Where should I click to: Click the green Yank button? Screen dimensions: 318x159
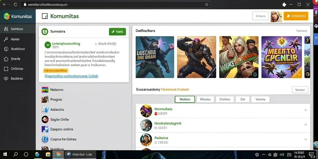point(117,32)
